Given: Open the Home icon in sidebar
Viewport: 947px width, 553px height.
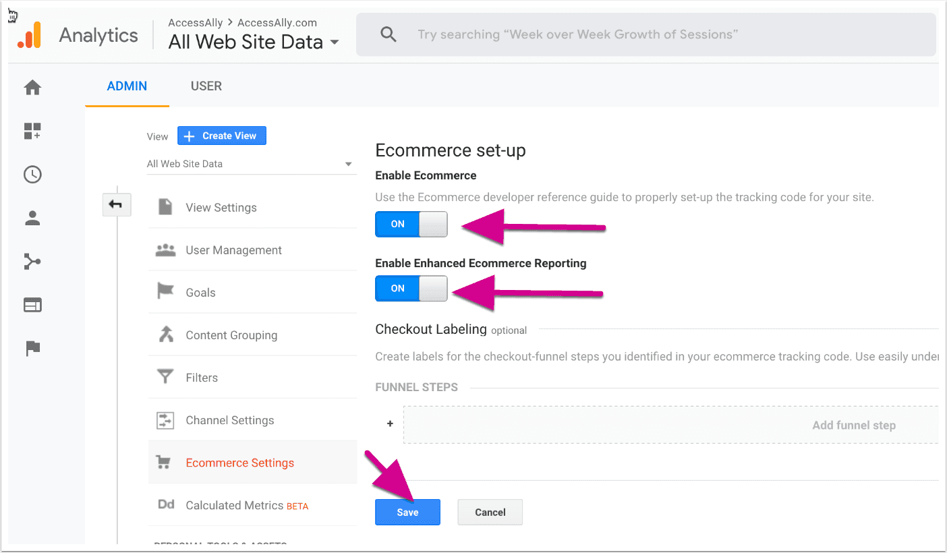Looking at the screenshot, I should tap(32, 88).
